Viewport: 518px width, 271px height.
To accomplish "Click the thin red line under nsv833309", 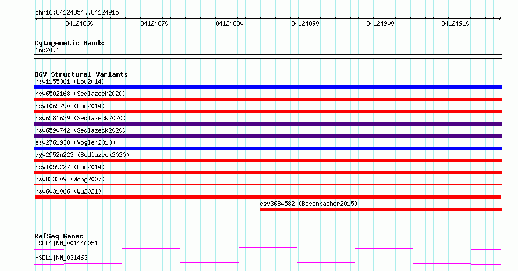I will point(268,185).
